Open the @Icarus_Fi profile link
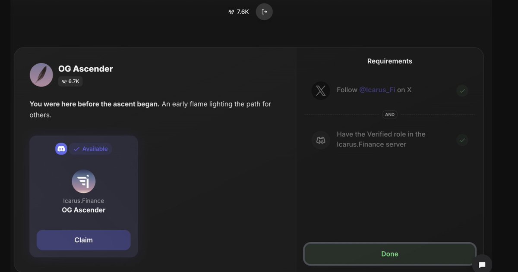This screenshot has width=518, height=272. (377, 90)
